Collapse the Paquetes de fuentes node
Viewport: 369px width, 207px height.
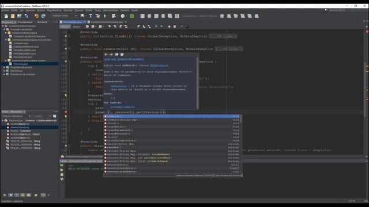[x=4, y=29]
